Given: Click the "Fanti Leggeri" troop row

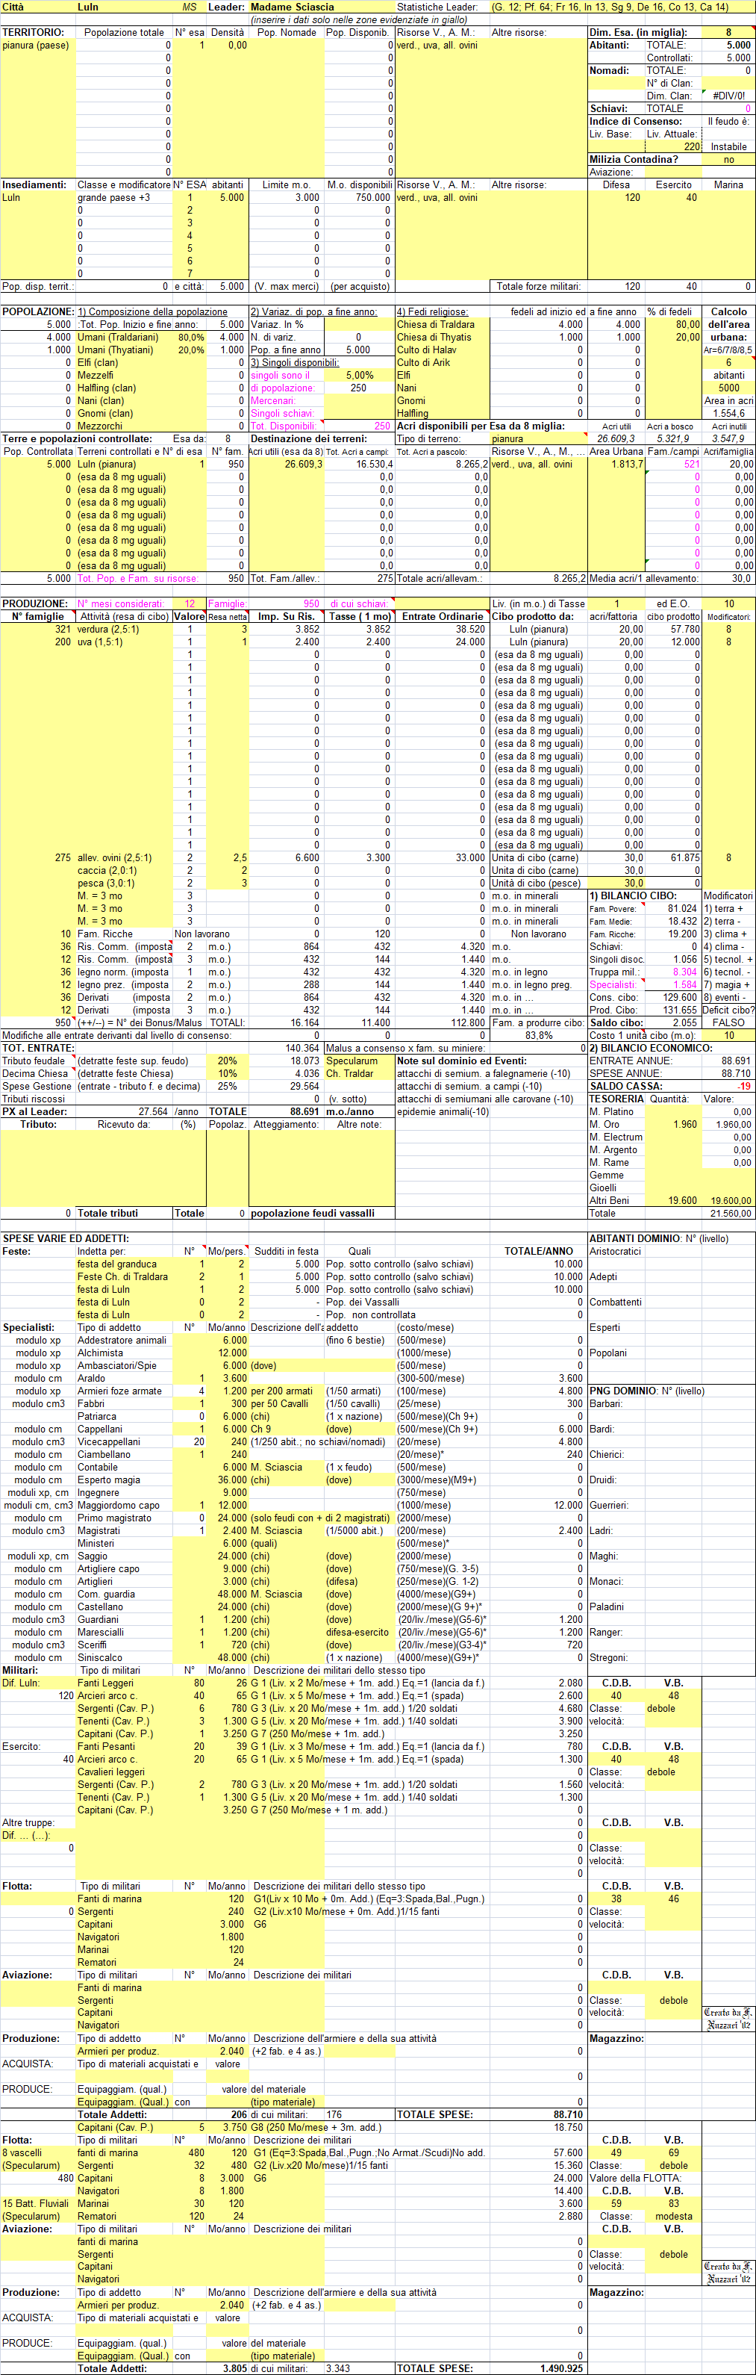Looking at the screenshot, I should point(106,1683).
